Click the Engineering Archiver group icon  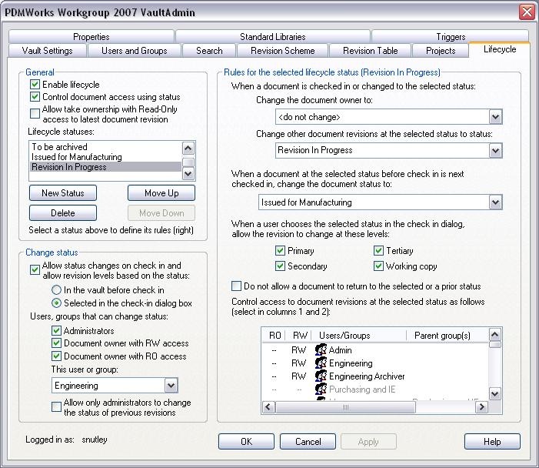(x=321, y=376)
